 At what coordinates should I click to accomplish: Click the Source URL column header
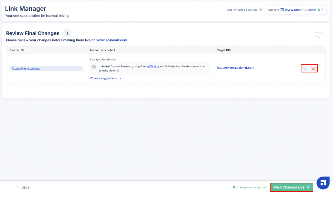[17, 50]
